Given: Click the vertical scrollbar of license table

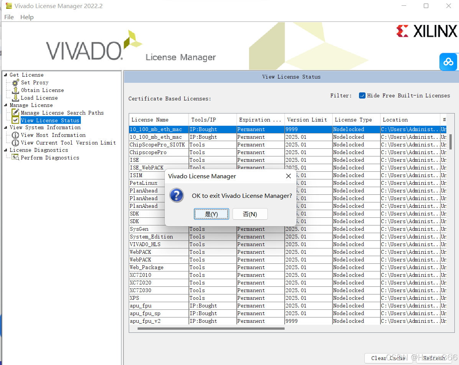Looking at the screenshot, I should (x=451, y=142).
